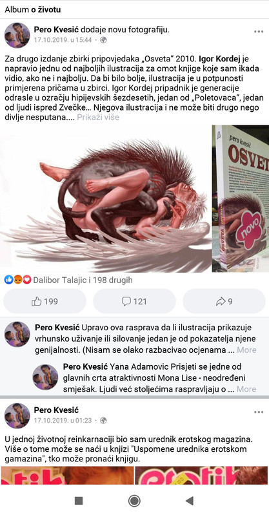Expand Yana Adamovic reply with More
The width and height of the screenshot is (269, 517).
pos(246,389)
